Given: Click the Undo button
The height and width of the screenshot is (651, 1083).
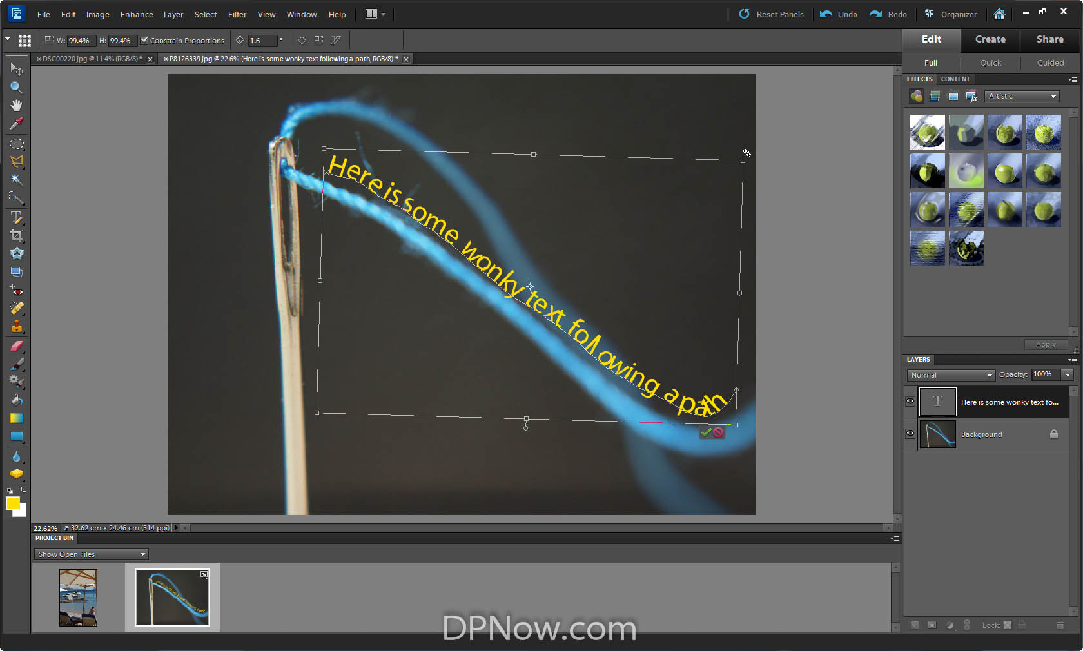Looking at the screenshot, I should (x=839, y=14).
